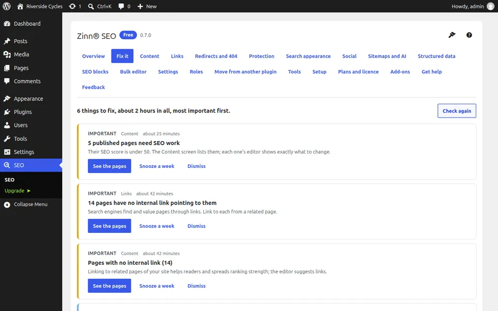Image resolution: width=498 pixels, height=311 pixels.
Task: Click the Plugins plug icon
Action: [x=7, y=112]
